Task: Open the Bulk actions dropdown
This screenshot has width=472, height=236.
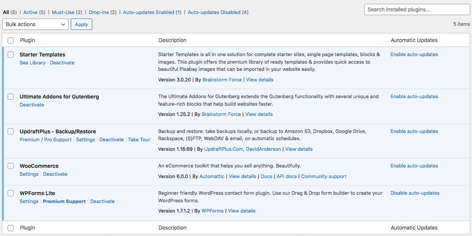Action: click(x=36, y=24)
